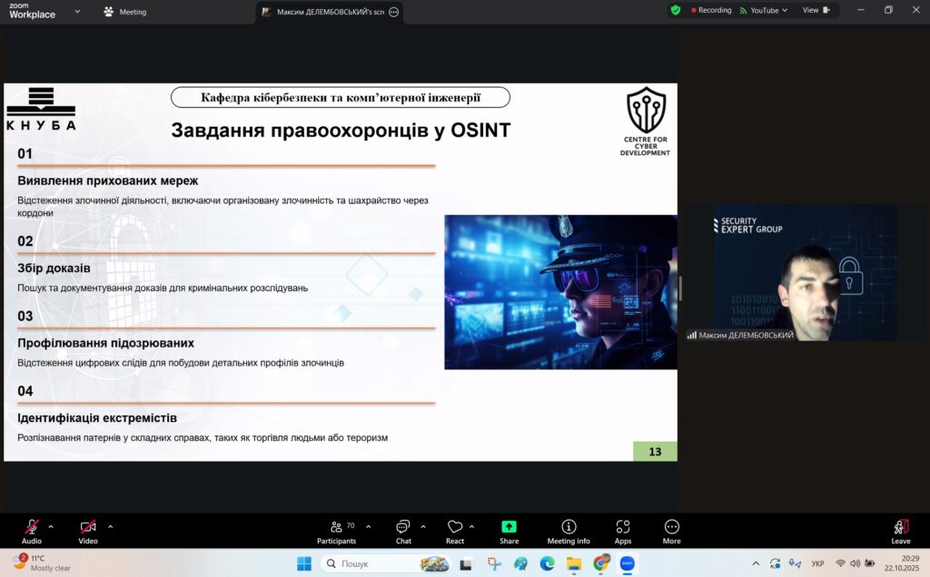Click the Recording status indicator
The height and width of the screenshot is (577, 930).
pos(711,10)
